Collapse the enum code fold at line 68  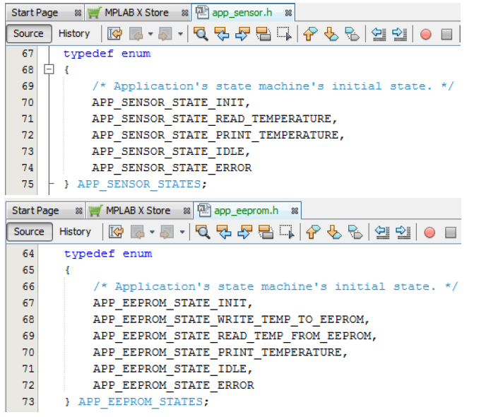click(x=49, y=69)
